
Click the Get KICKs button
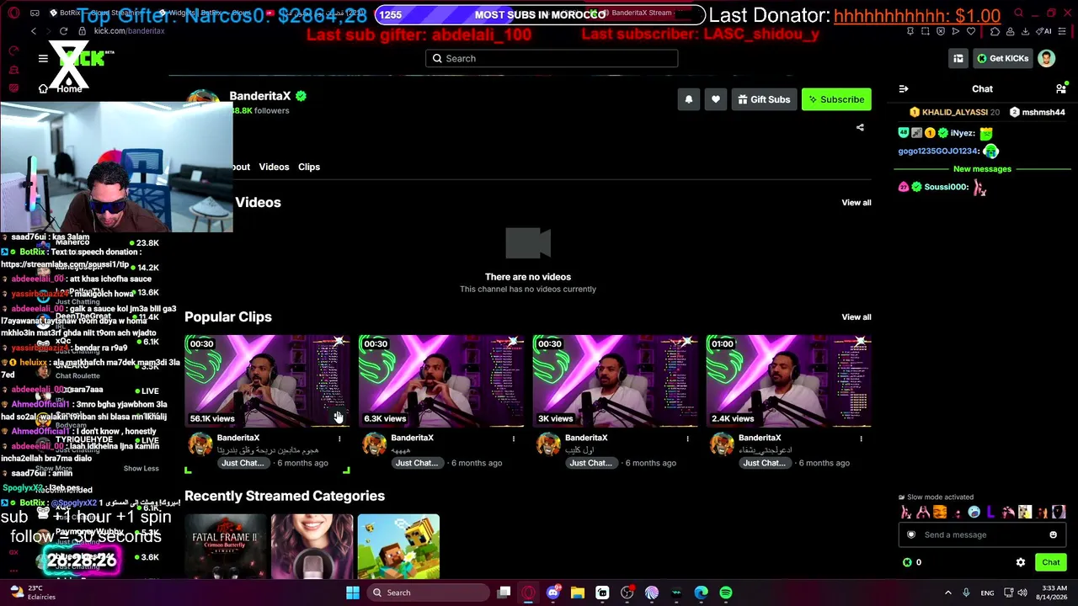(1002, 58)
